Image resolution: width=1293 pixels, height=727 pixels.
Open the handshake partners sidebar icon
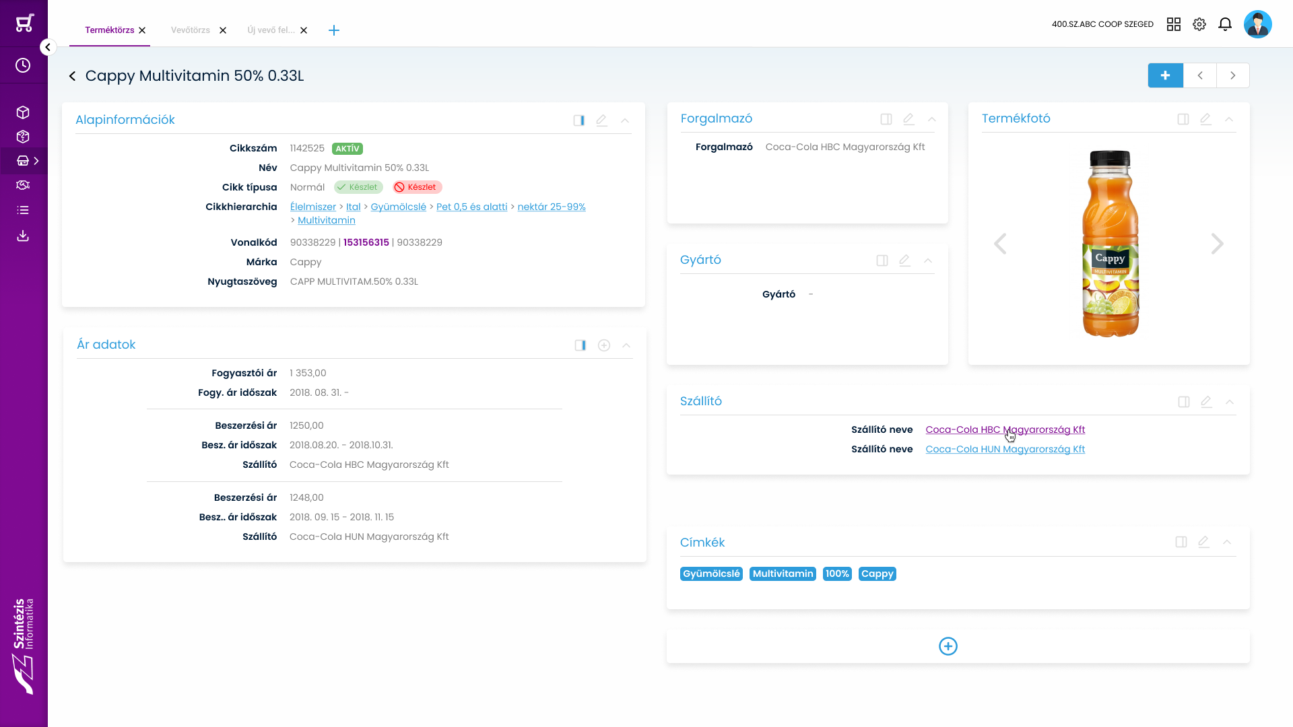23,185
